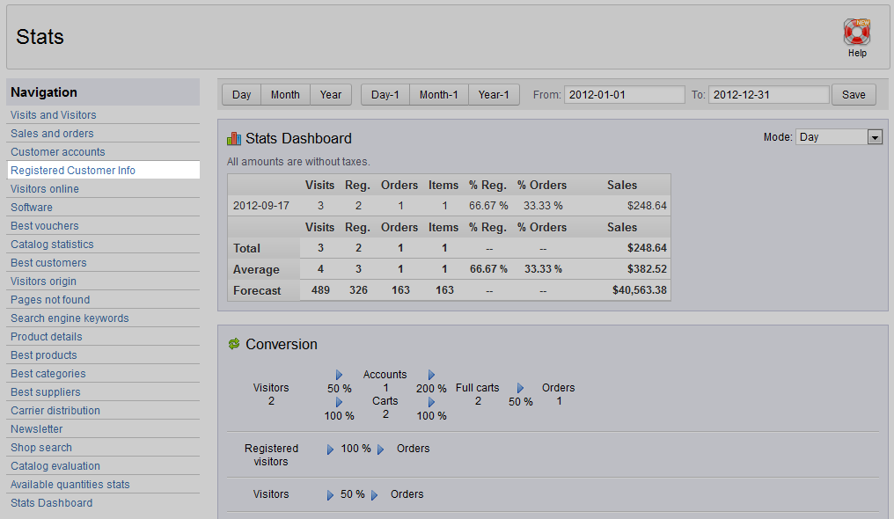Focus the To date field

(x=768, y=95)
